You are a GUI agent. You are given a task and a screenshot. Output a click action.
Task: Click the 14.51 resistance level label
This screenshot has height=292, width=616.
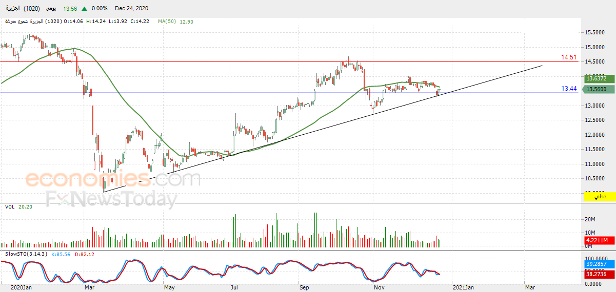click(x=569, y=57)
